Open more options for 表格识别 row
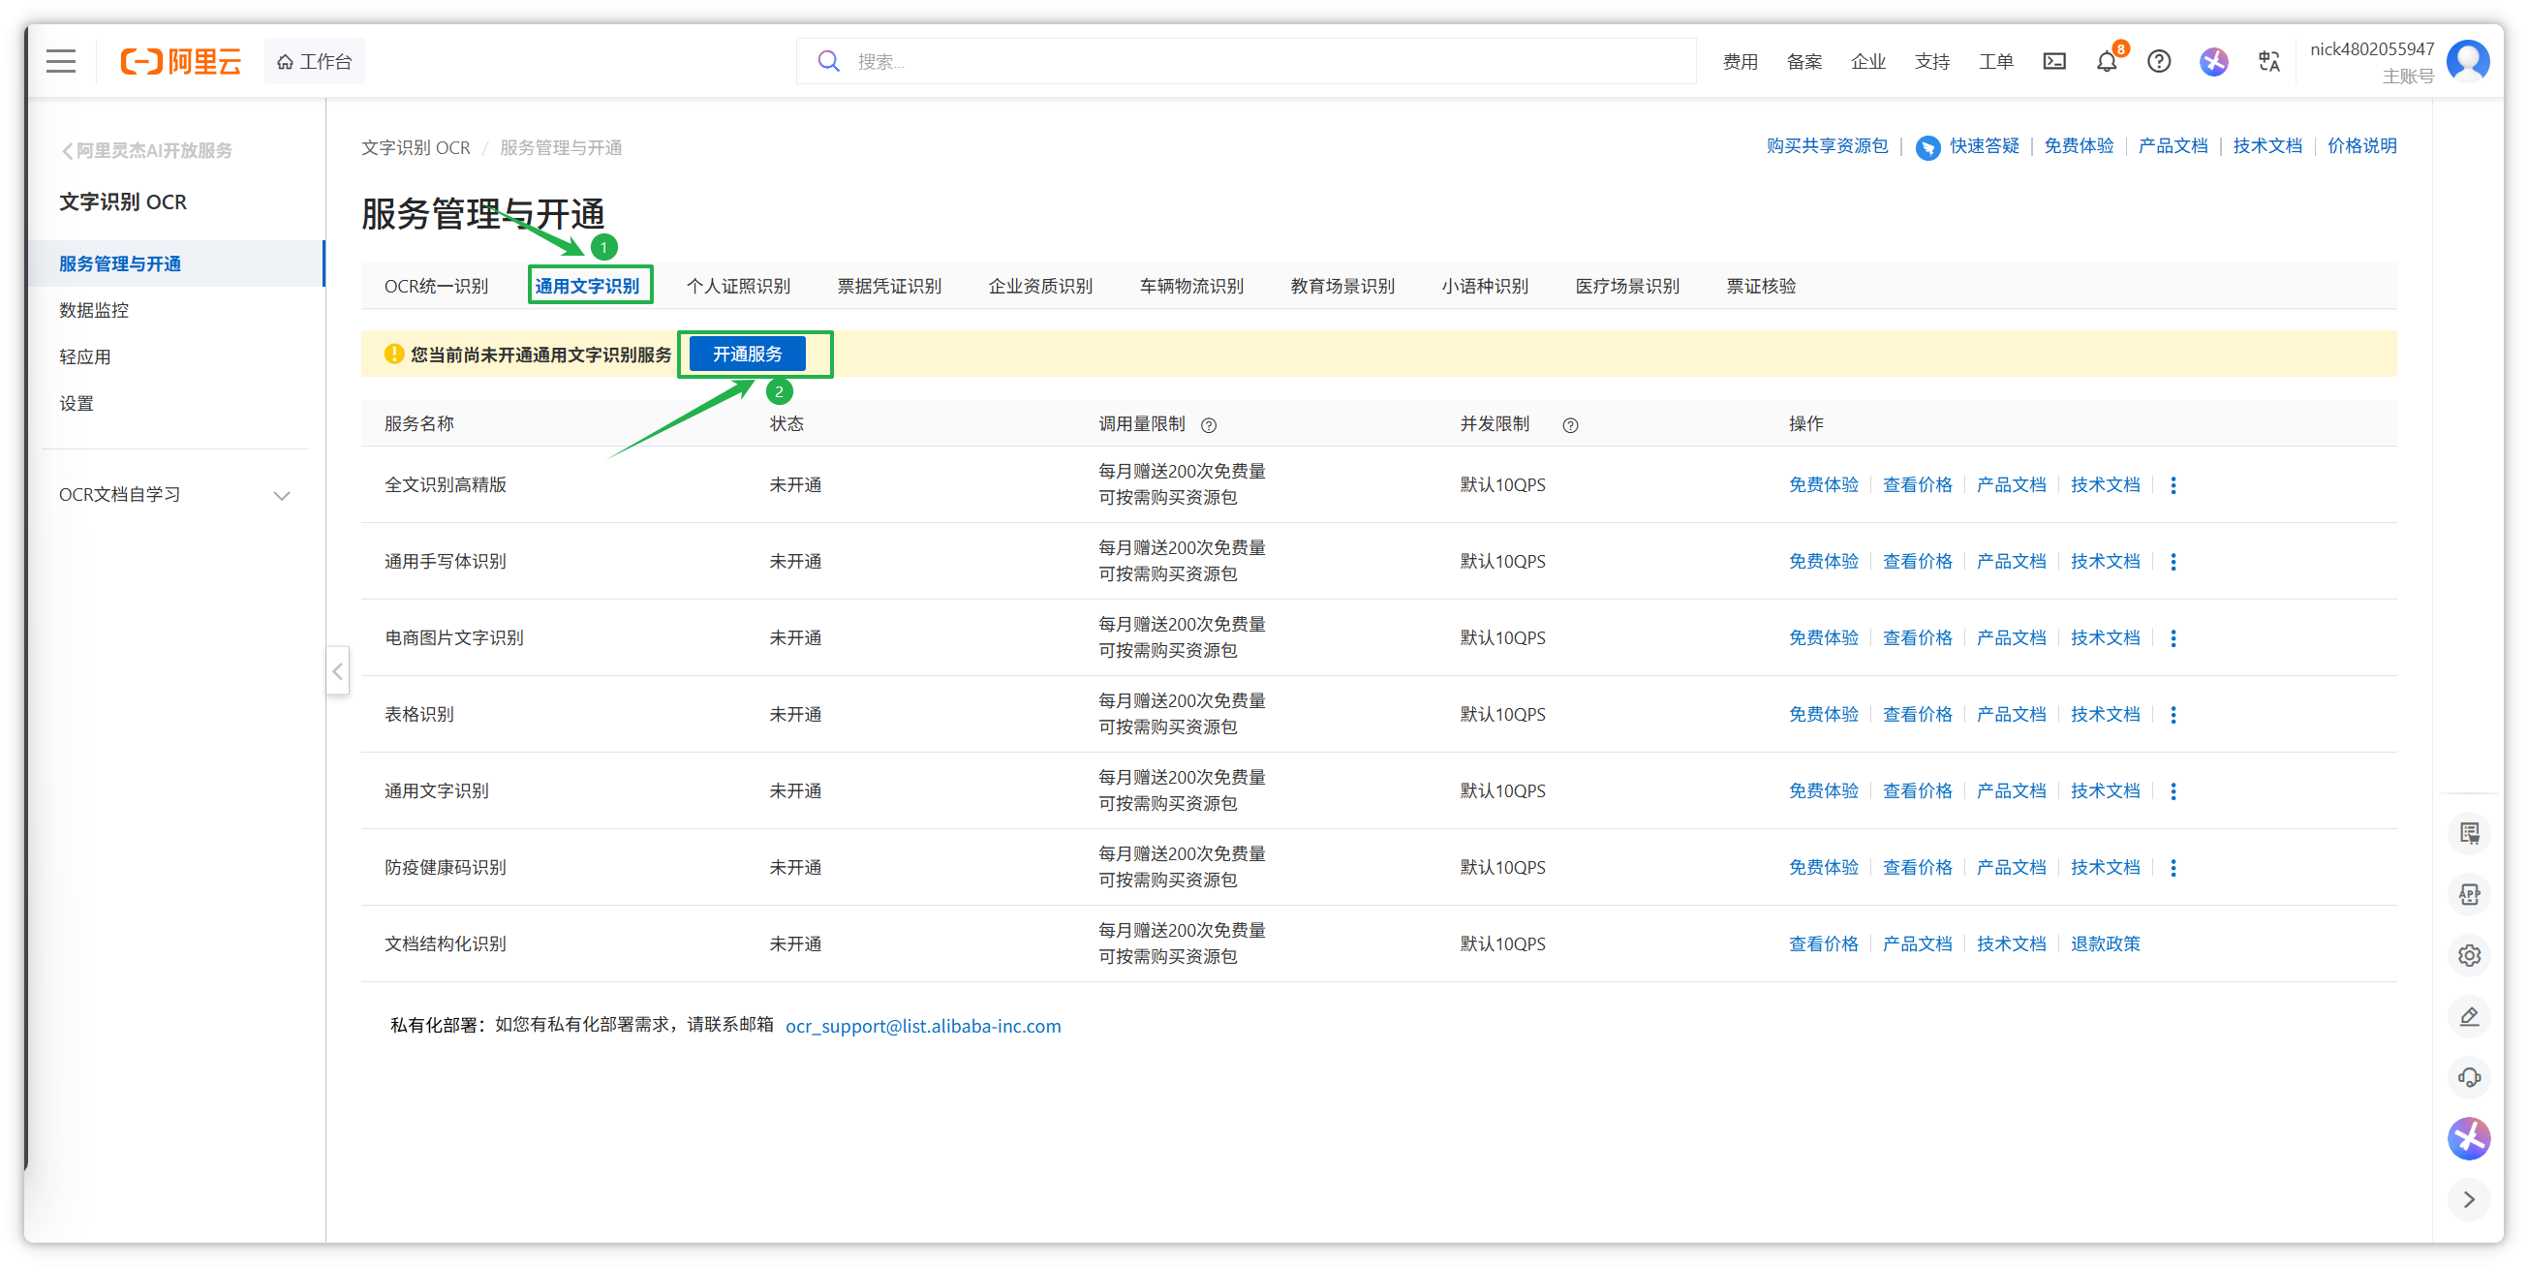The width and height of the screenshot is (2528, 1267). click(2173, 715)
